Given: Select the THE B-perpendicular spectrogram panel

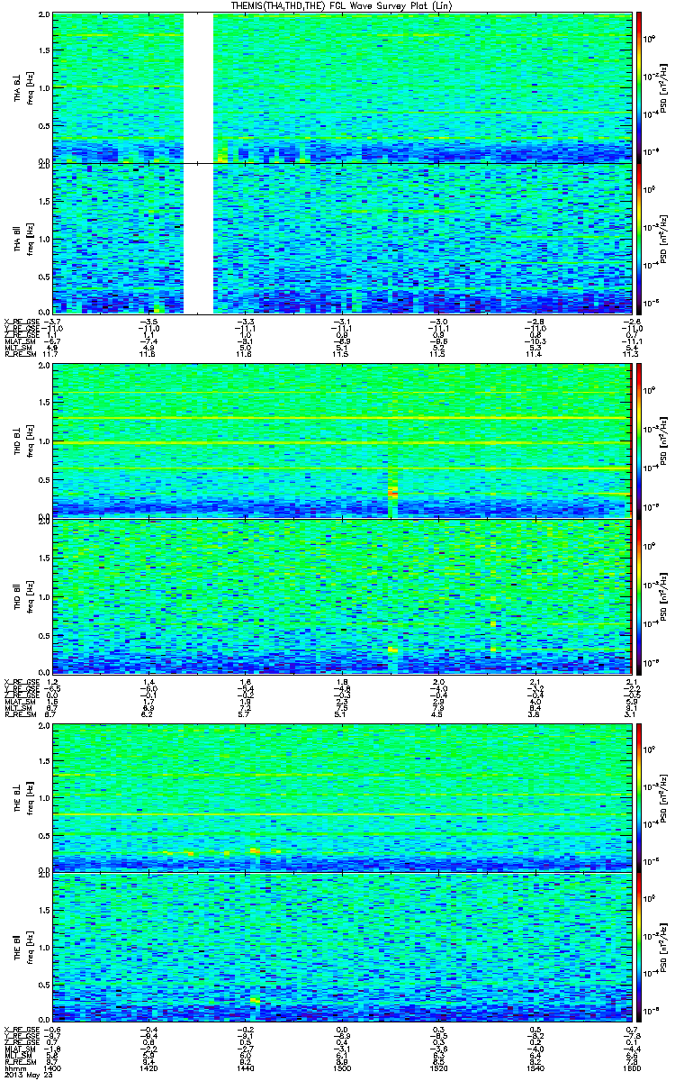Looking at the screenshot, I should tap(341, 796).
